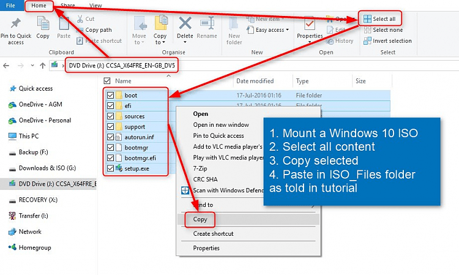This screenshot has width=459, height=275.
Task: Uncheck the setup.exe checkbox
Action: tap(110, 168)
